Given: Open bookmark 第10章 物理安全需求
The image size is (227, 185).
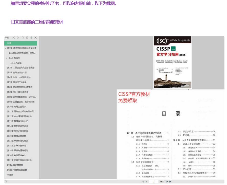Looking at the screenshot, I should pyautogui.click(x=17, y=107).
